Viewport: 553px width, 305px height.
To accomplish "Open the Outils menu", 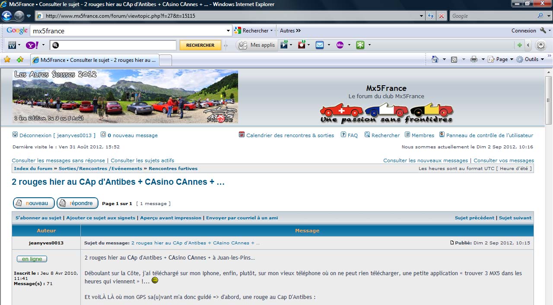I will point(531,59).
